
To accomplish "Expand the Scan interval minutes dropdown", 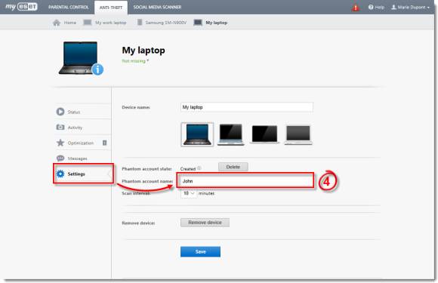I will click(x=189, y=193).
